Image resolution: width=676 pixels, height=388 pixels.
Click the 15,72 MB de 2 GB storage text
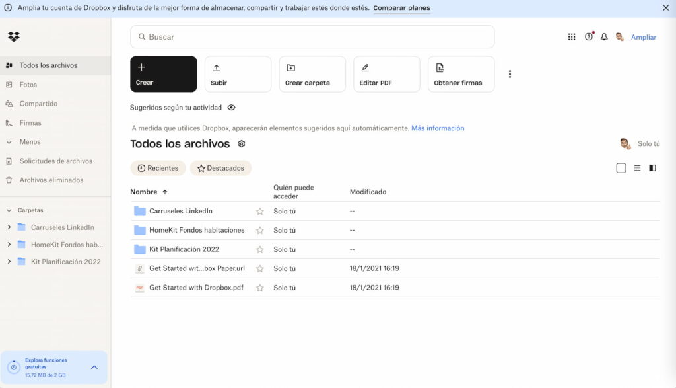pyautogui.click(x=46, y=375)
